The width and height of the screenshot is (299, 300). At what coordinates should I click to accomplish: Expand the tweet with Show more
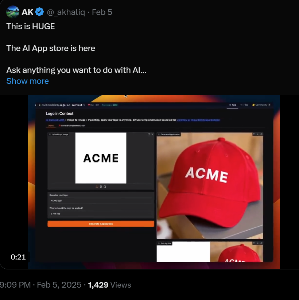click(28, 81)
